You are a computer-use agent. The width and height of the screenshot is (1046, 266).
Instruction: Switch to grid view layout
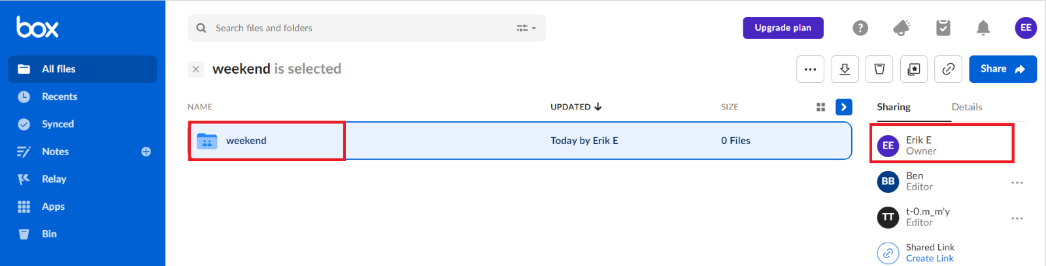click(x=821, y=107)
